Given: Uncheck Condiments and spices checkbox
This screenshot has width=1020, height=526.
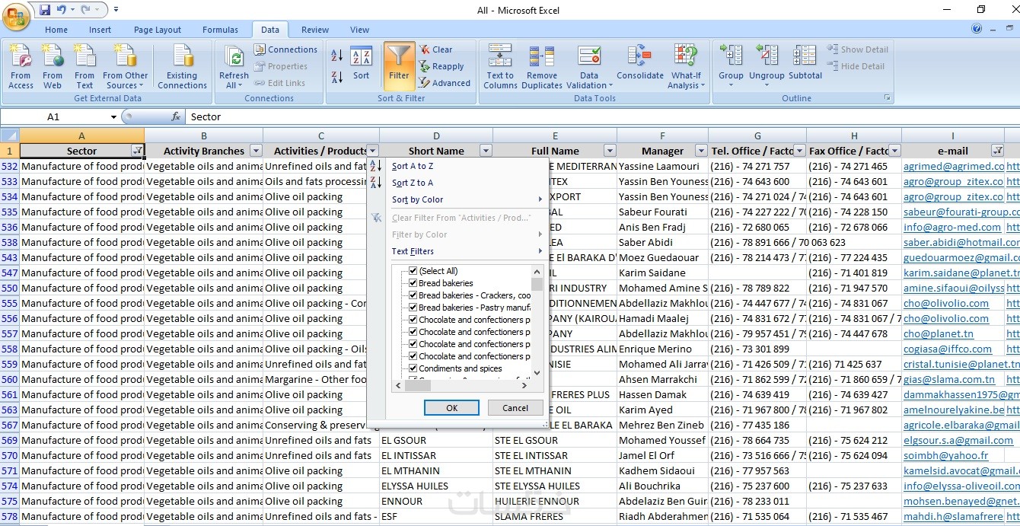Looking at the screenshot, I should click(x=413, y=368).
